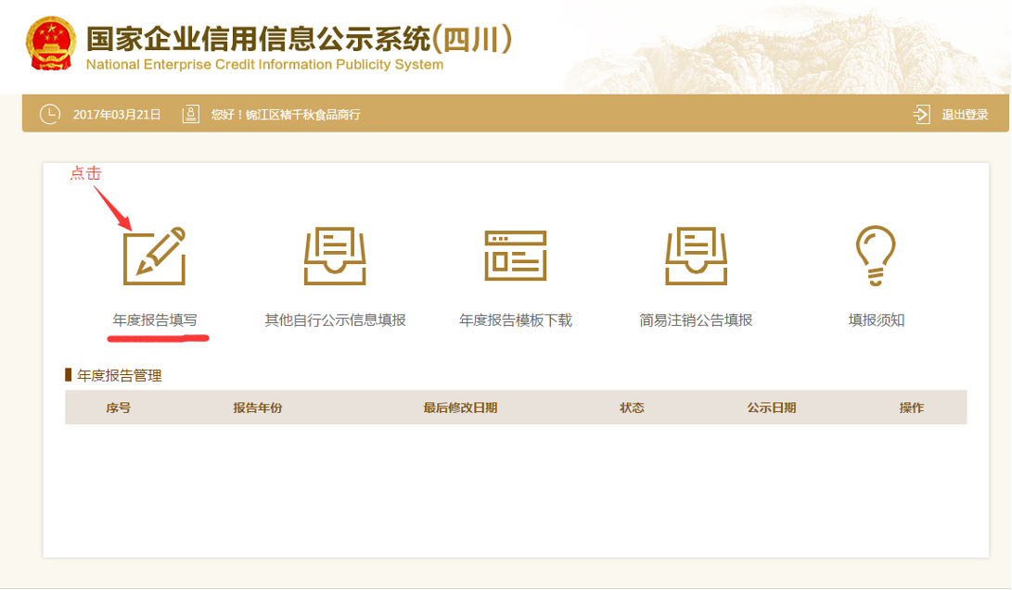The image size is (1012, 590).
Task: Select the 年度报告填写 pencil icon
Action: pyautogui.click(x=155, y=257)
